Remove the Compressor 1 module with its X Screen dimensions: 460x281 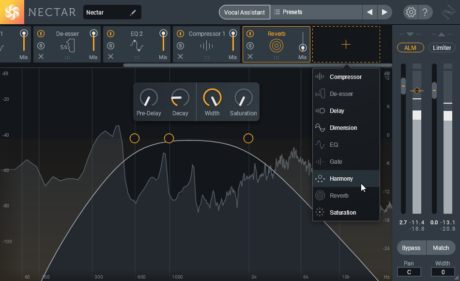click(x=181, y=57)
